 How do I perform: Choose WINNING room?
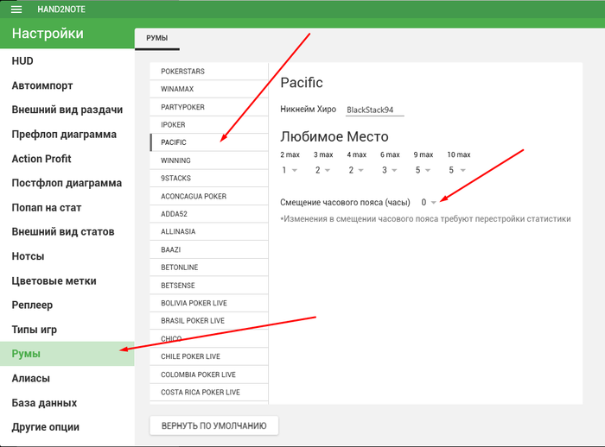tap(209, 161)
